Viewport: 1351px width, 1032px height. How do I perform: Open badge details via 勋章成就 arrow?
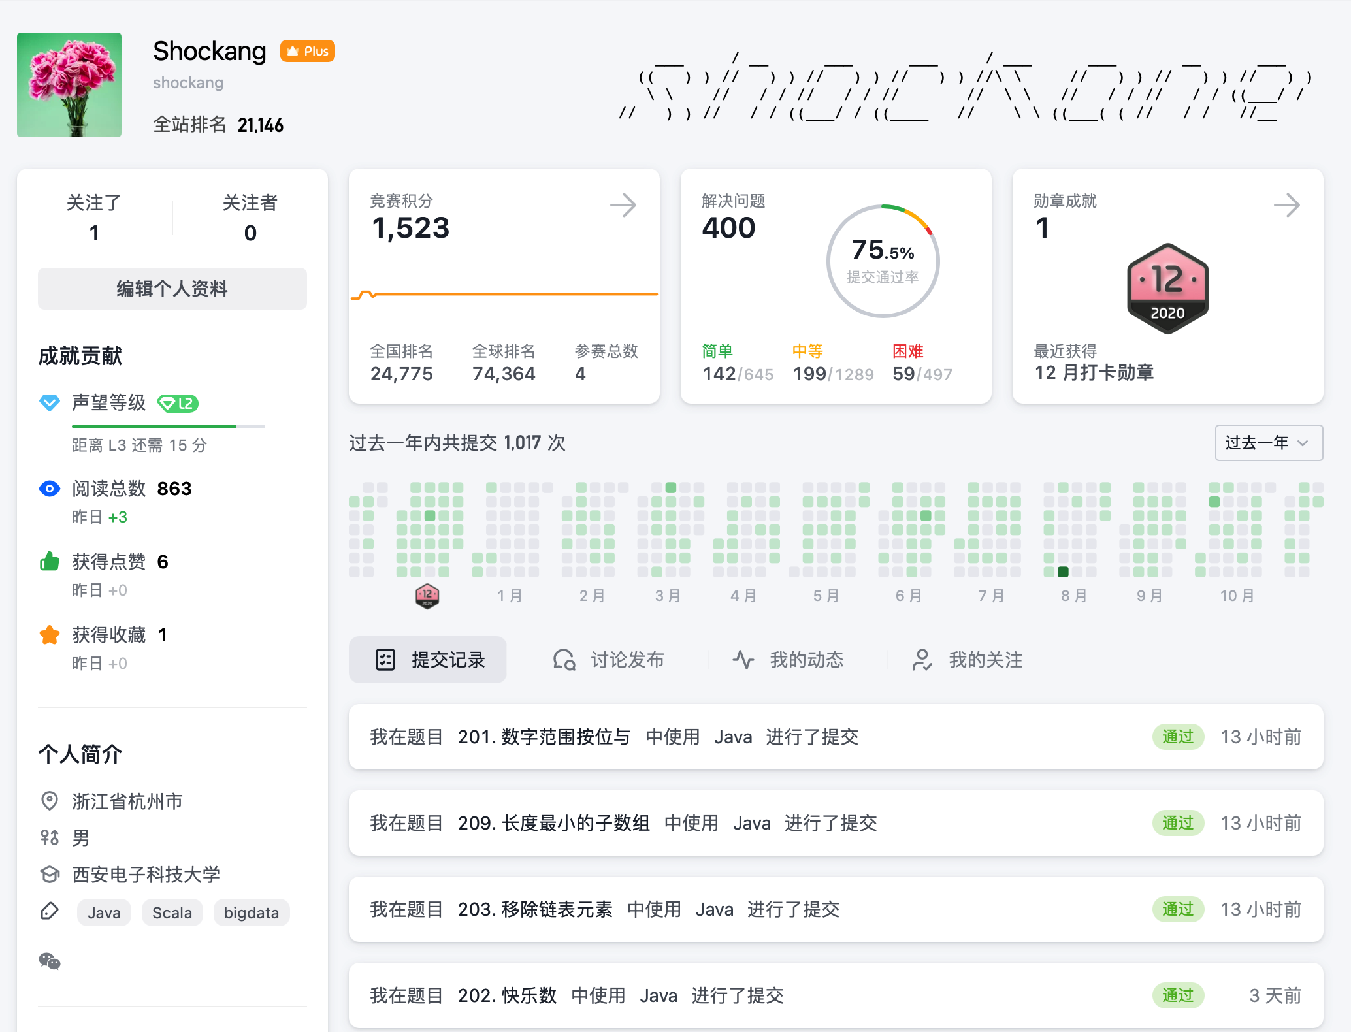[1287, 204]
